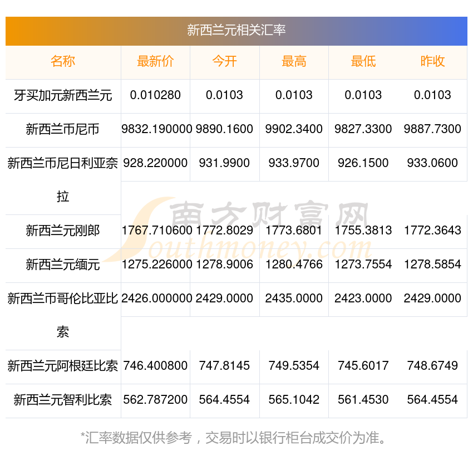Click the 今开 column header
The width and height of the screenshot is (473, 455).
click(x=224, y=61)
